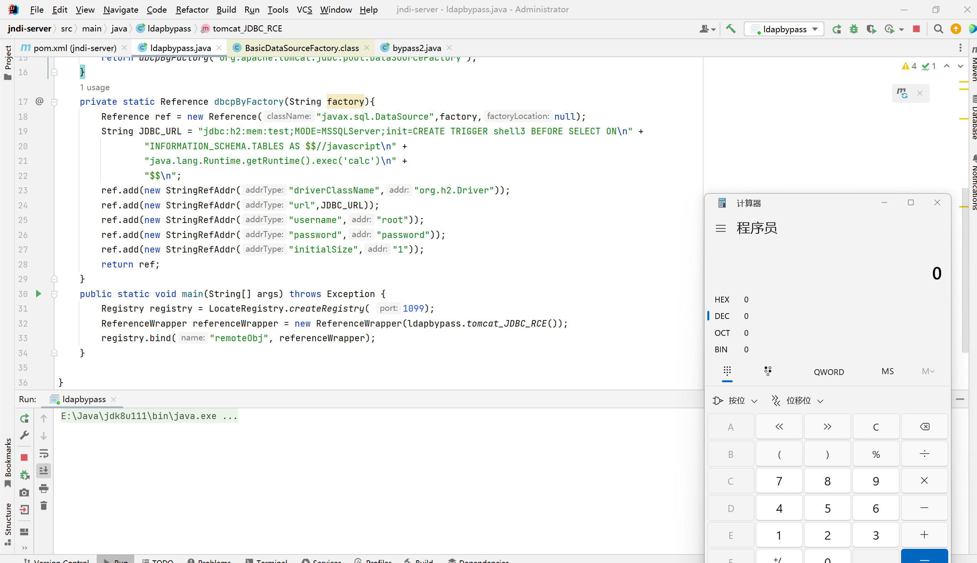Open the Navigate menu
This screenshot has width=977, height=563.
point(120,9)
